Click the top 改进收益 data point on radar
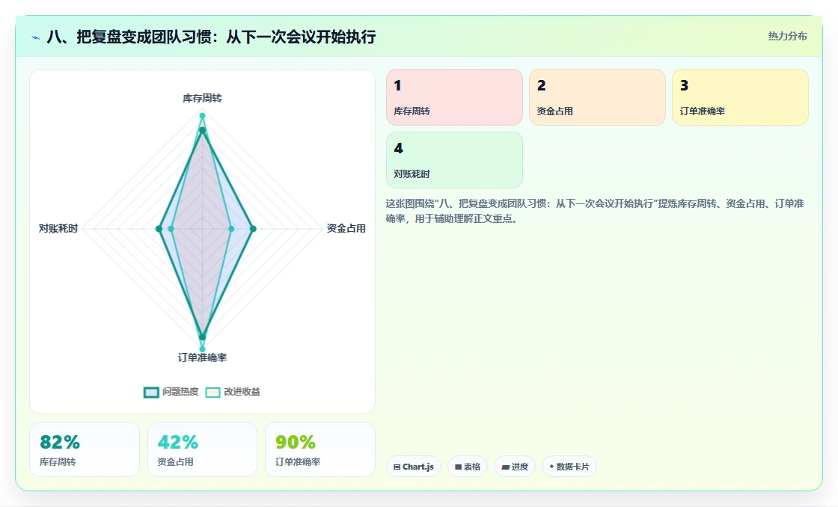The height and width of the screenshot is (507, 838). pyautogui.click(x=202, y=115)
